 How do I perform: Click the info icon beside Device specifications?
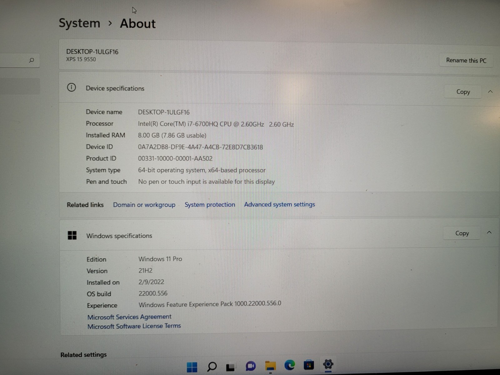click(x=72, y=87)
